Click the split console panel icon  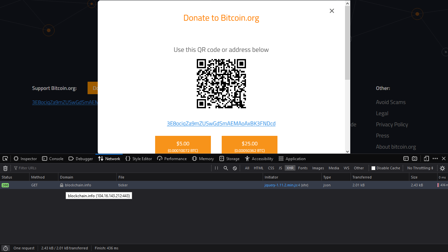pos(406,158)
